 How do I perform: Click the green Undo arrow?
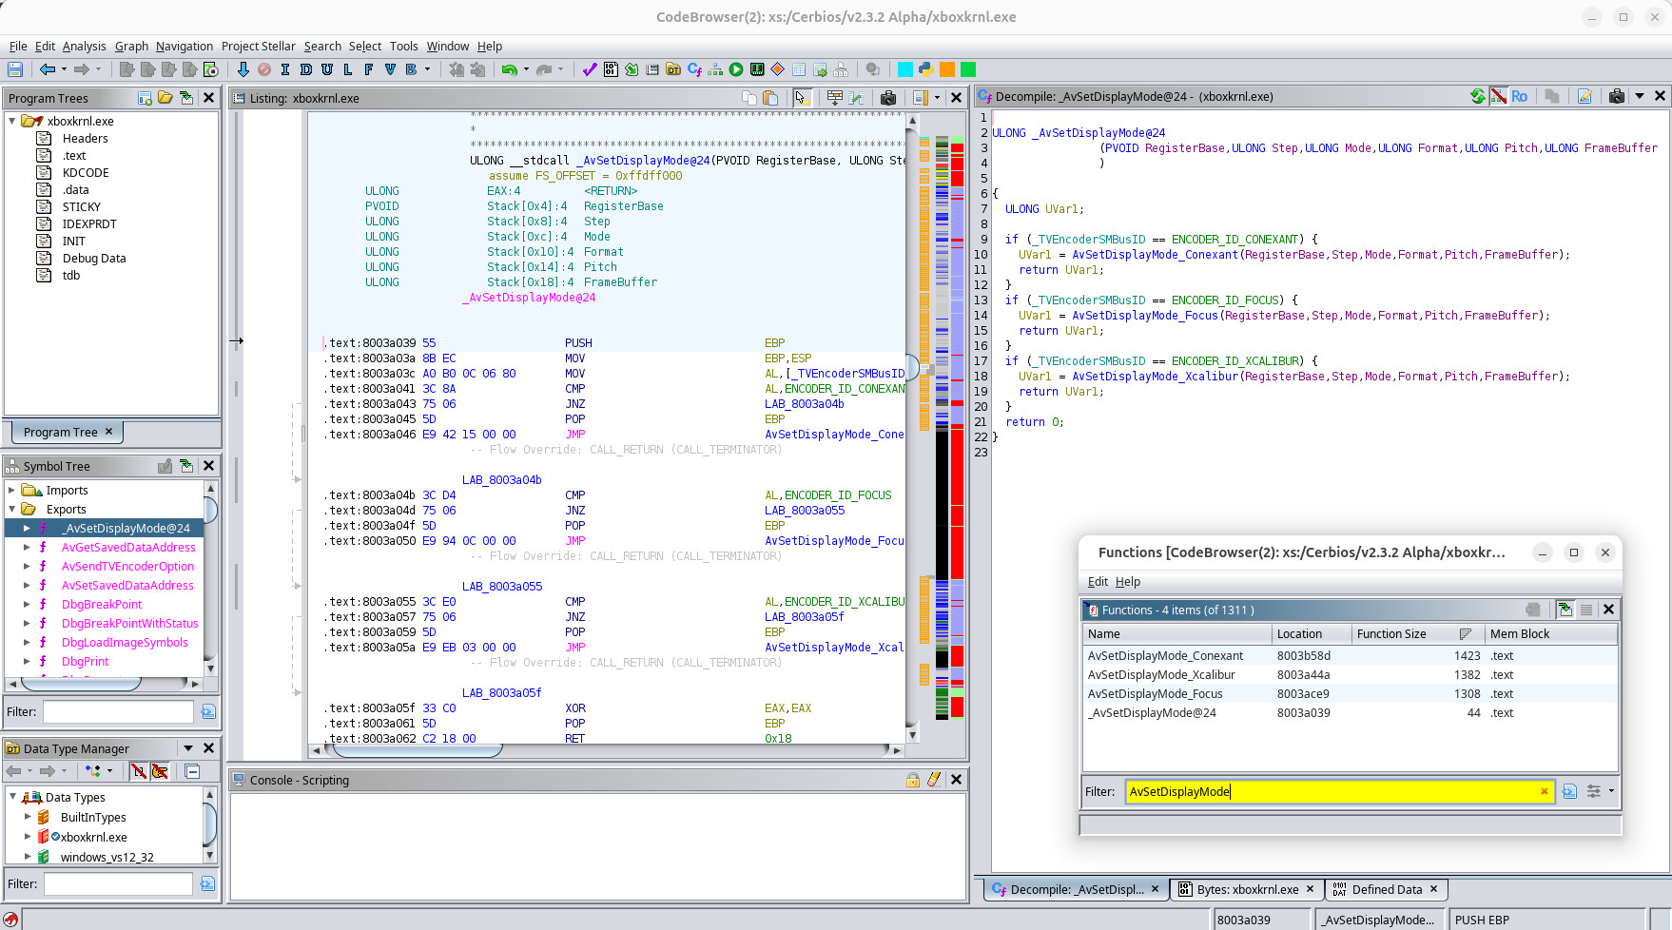pos(510,69)
